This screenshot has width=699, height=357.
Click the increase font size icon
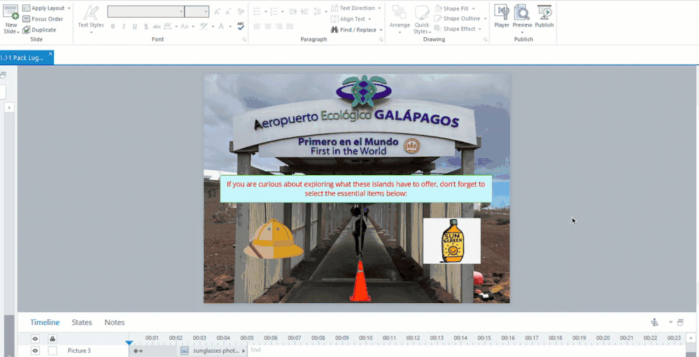point(217,12)
